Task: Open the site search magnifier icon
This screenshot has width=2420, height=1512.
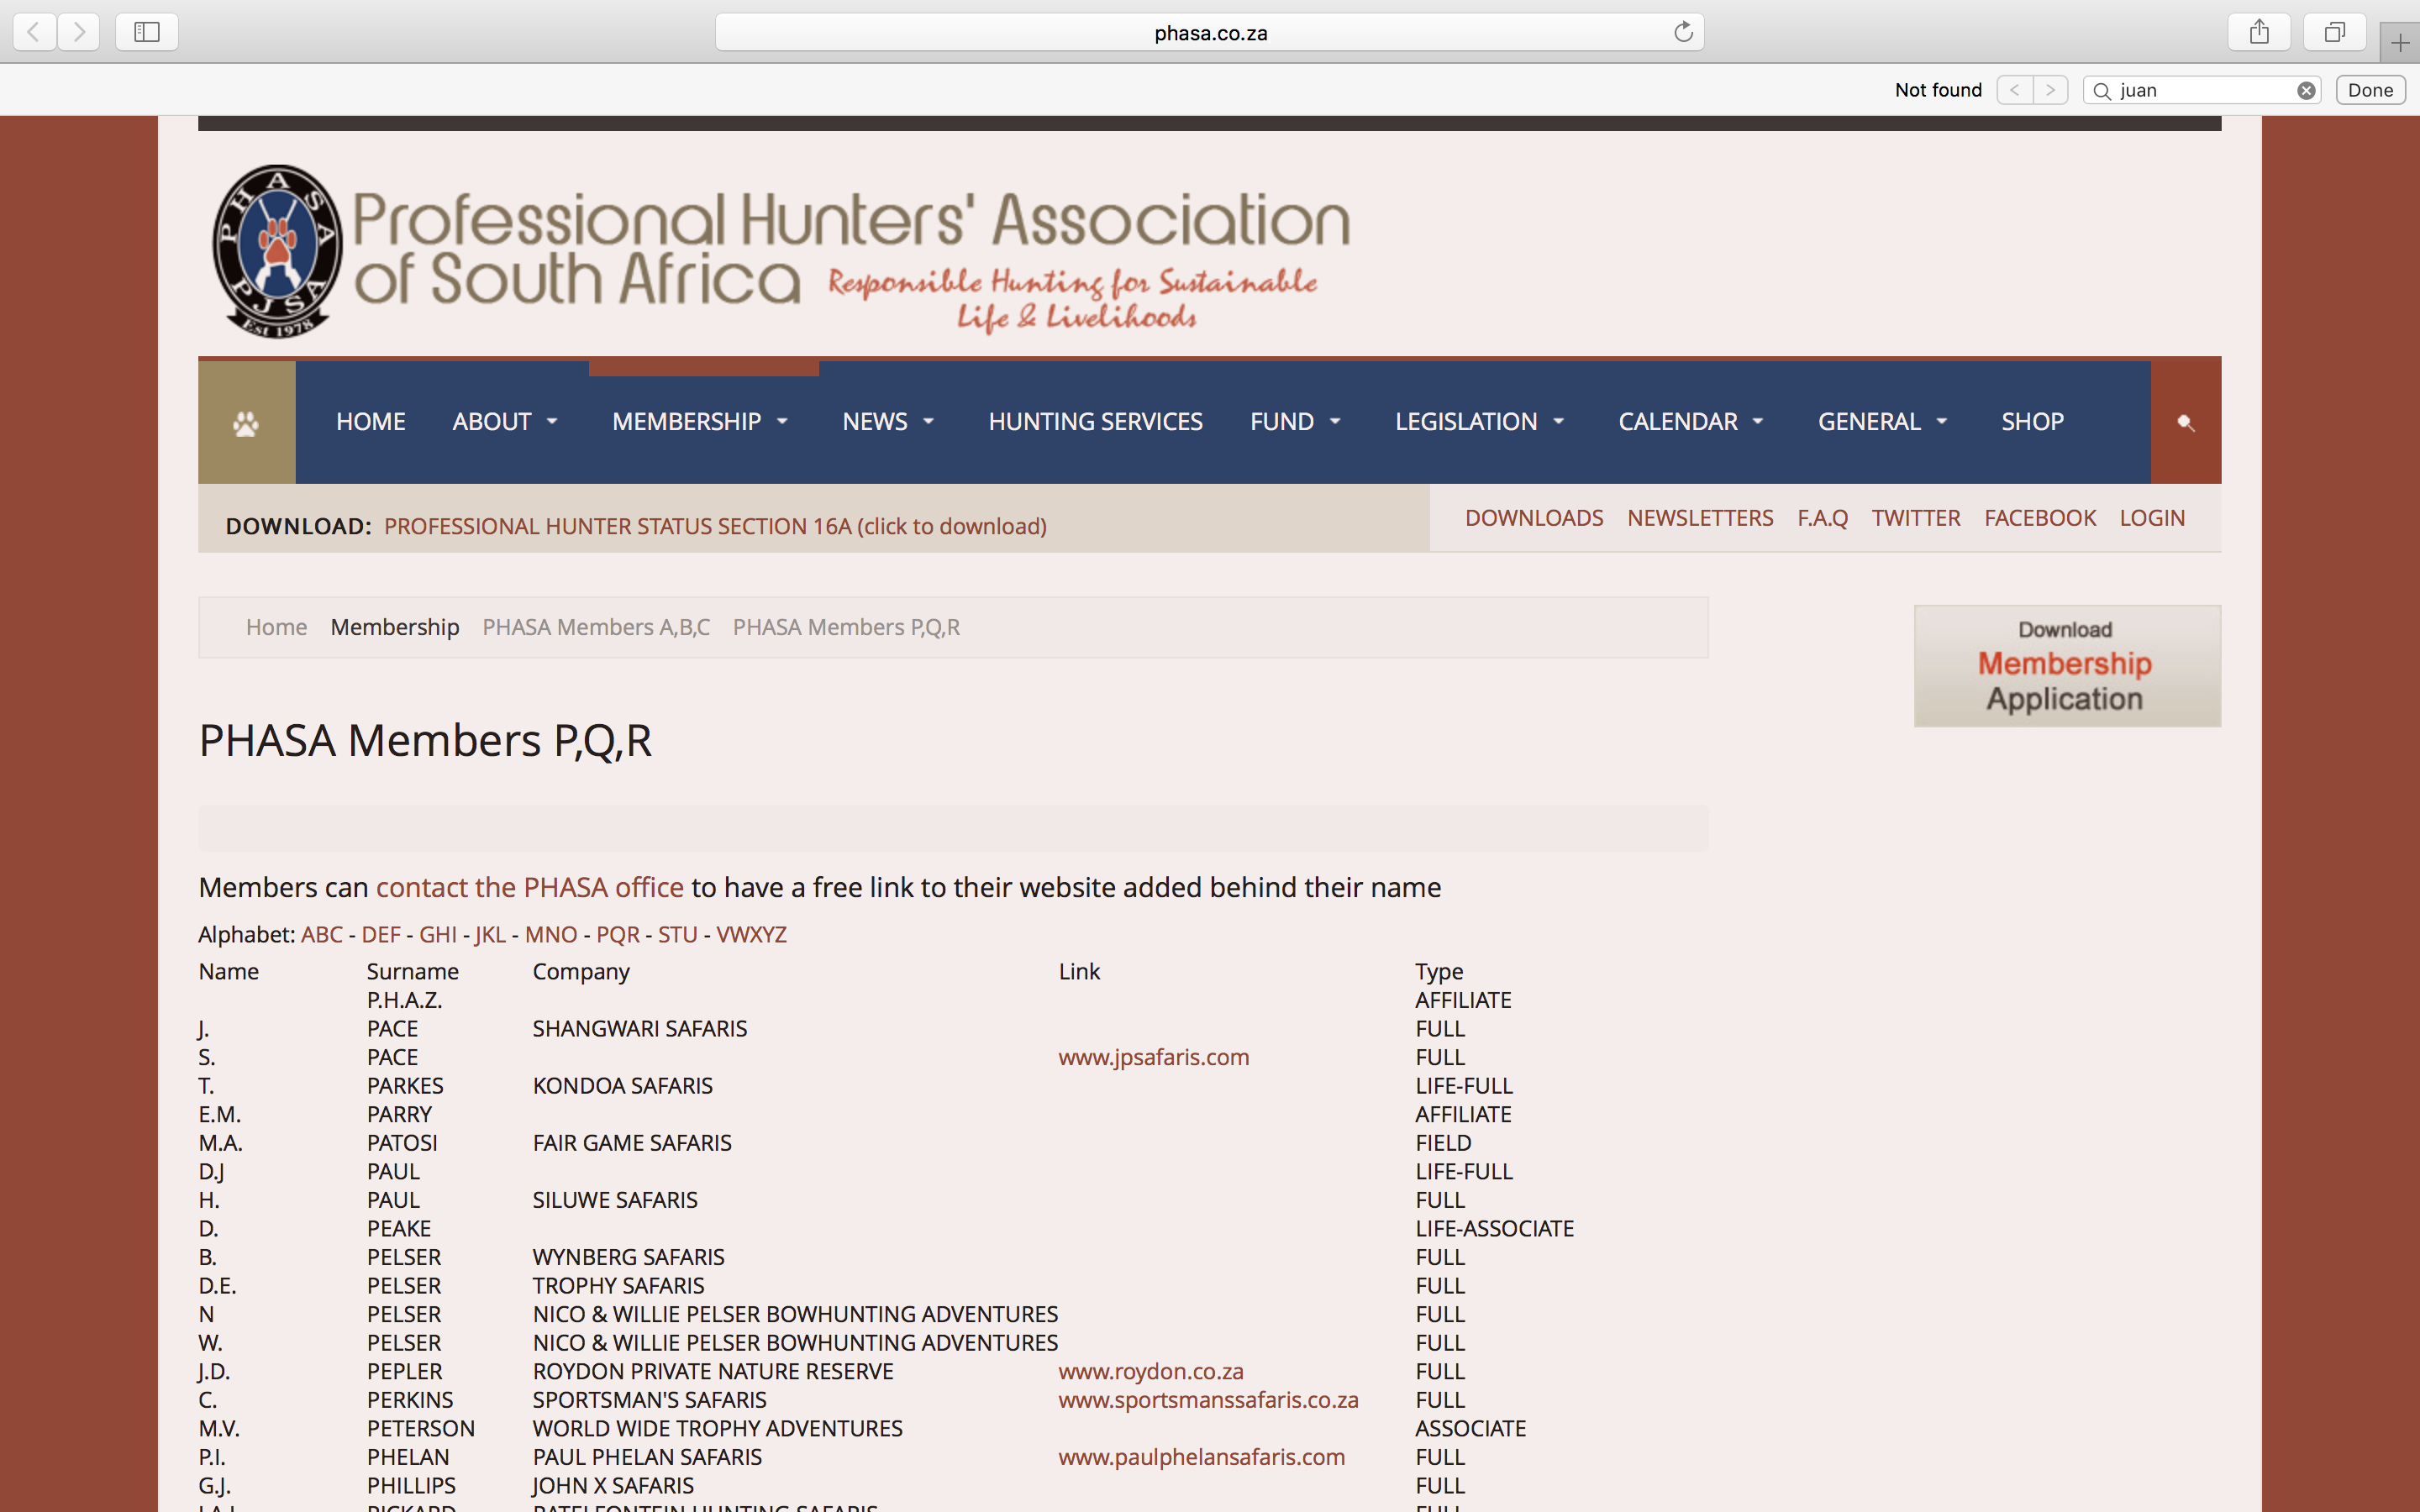Action: (2185, 422)
